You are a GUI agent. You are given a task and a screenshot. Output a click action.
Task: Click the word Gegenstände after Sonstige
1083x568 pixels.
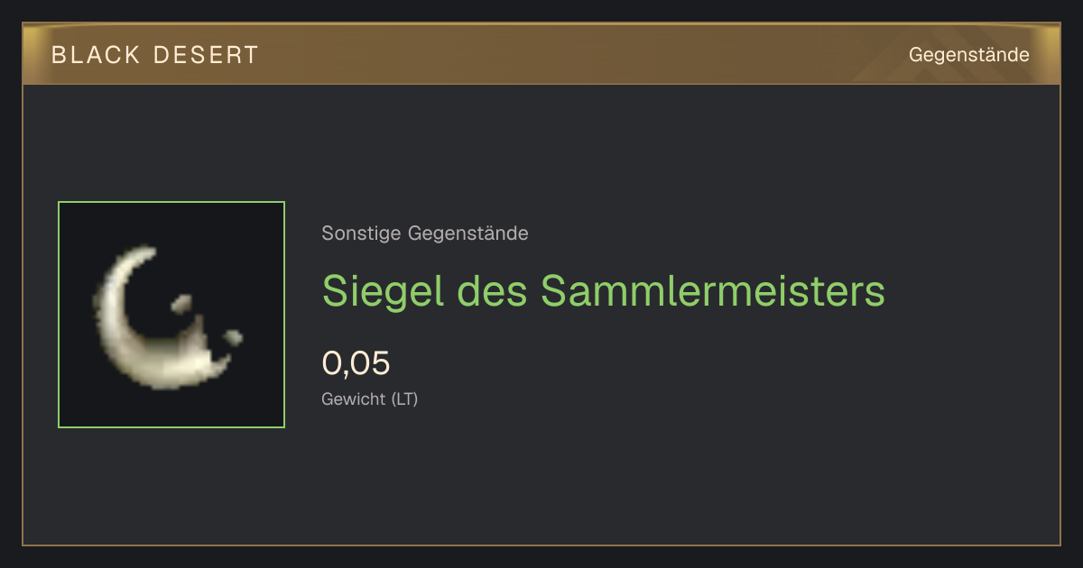(468, 234)
